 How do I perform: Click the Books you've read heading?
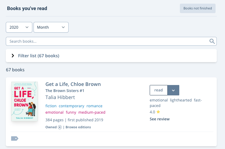(x=27, y=9)
